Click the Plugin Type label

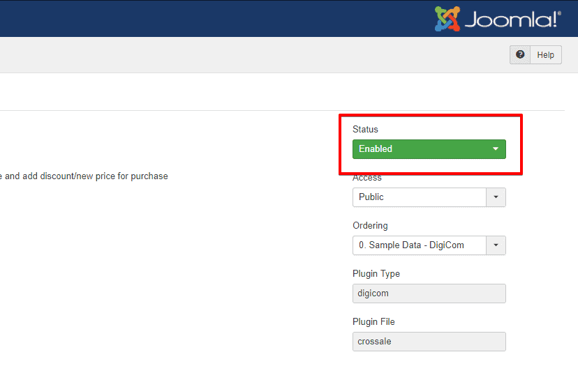(x=376, y=274)
